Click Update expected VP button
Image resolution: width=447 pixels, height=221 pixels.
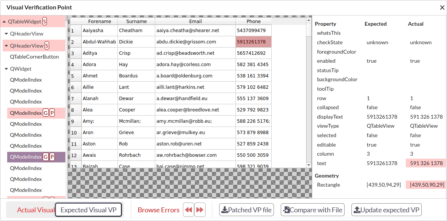tap(386, 210)
